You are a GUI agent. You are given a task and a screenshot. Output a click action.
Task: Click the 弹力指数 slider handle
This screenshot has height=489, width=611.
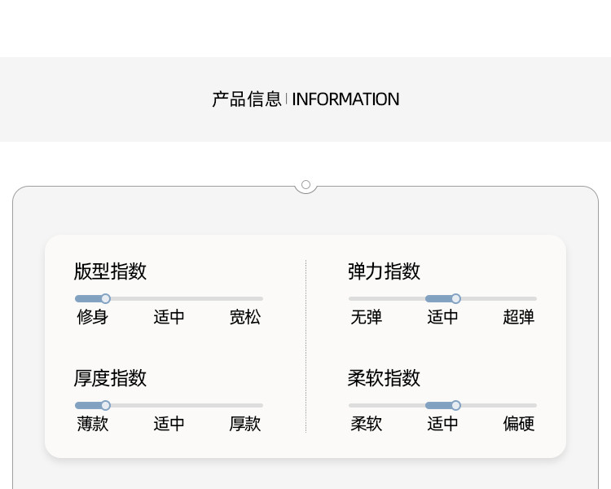455,298
